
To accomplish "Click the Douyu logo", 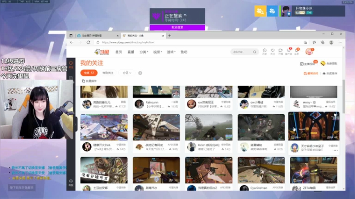I will tap(102, 52).
